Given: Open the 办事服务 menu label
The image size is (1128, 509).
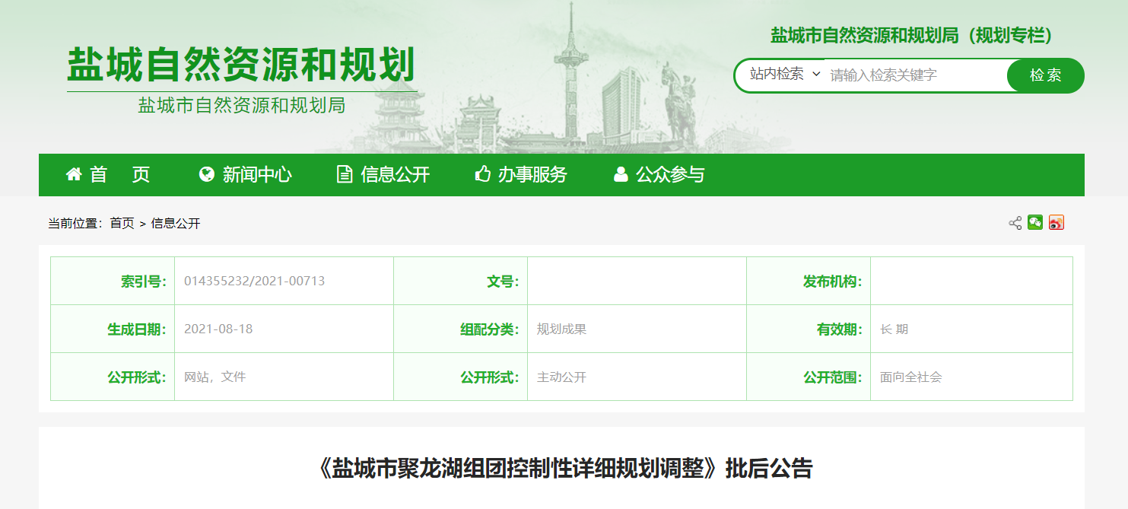Looking at the screenshot, I should (x=532, y=175).
